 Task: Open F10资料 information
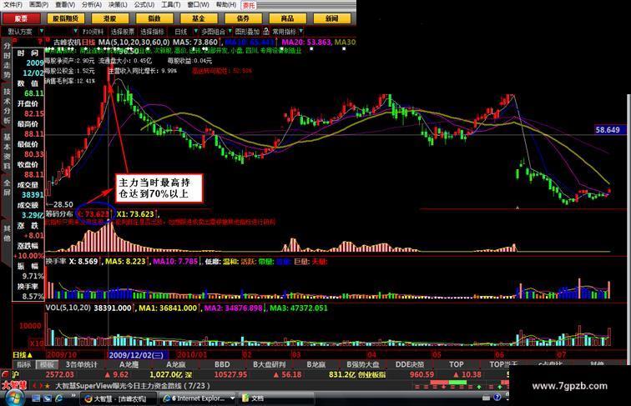click(93, 32)
